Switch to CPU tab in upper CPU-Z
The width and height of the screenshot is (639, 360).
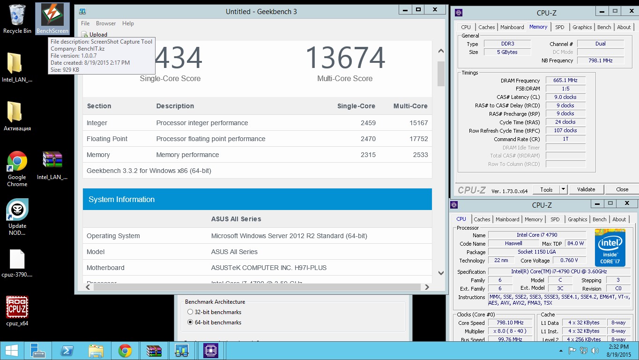pyautogui.click(x=466, y=27)
